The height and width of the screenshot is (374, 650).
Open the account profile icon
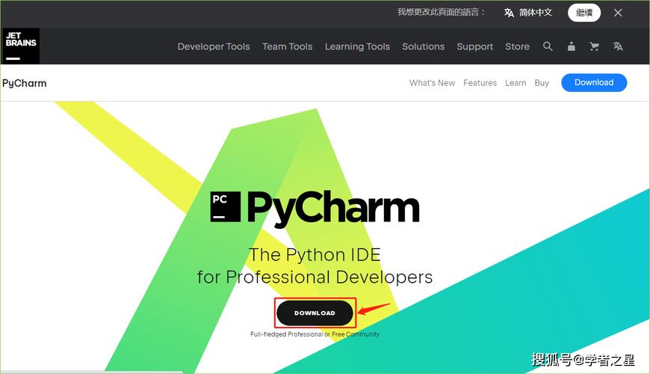click(572, 46)
